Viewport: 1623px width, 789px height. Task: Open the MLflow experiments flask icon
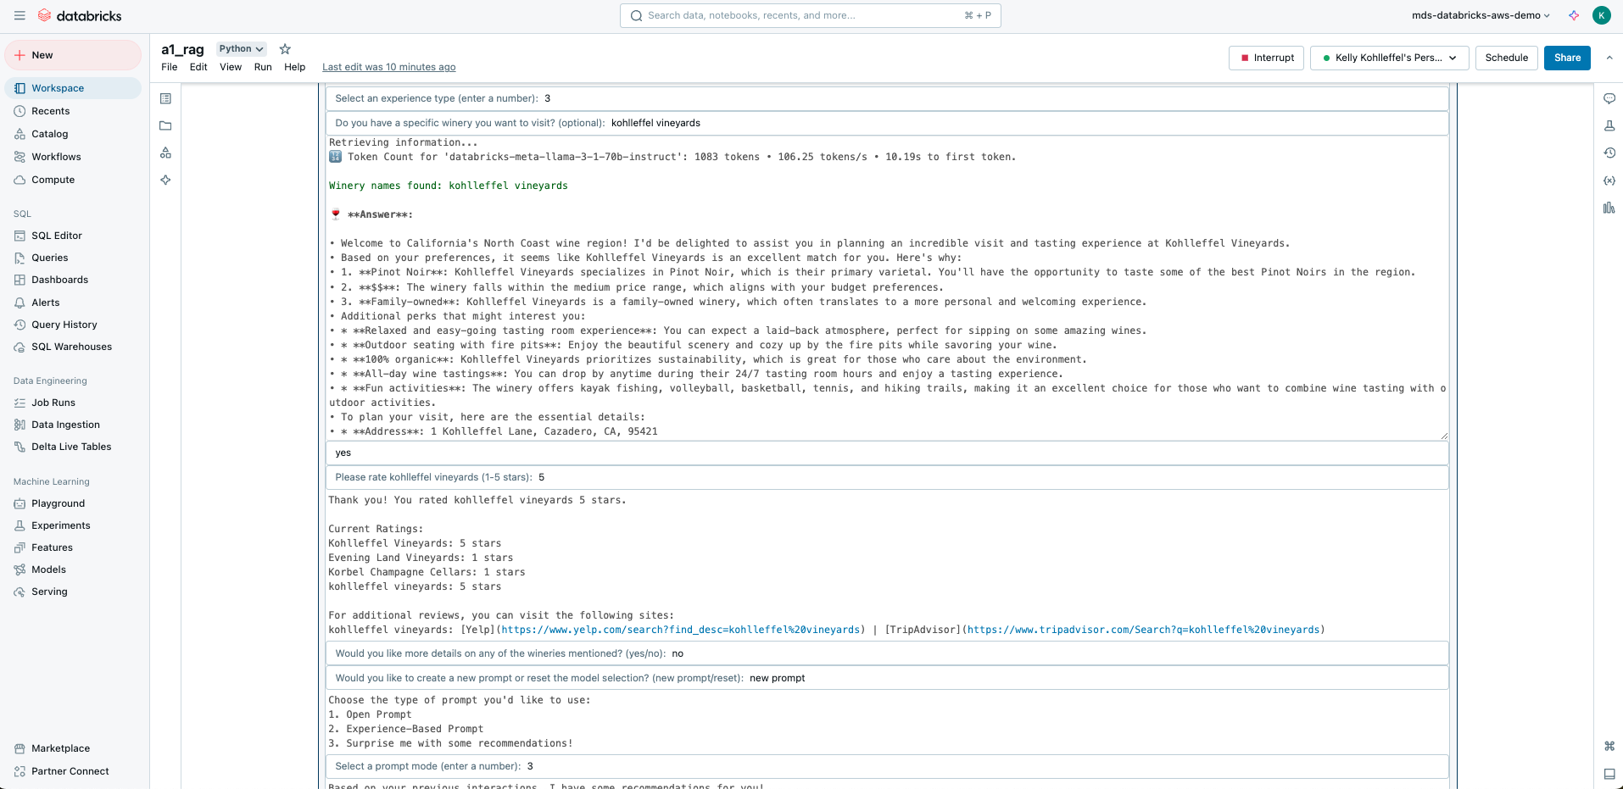(x=1609, y=125)
